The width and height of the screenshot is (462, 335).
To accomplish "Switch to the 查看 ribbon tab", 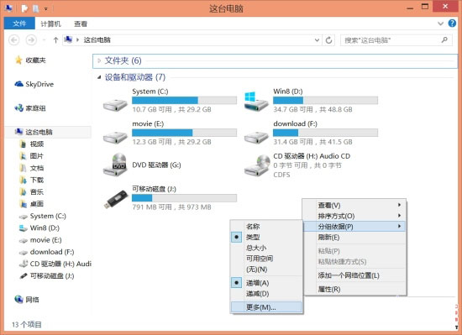I will click(81, 24).
